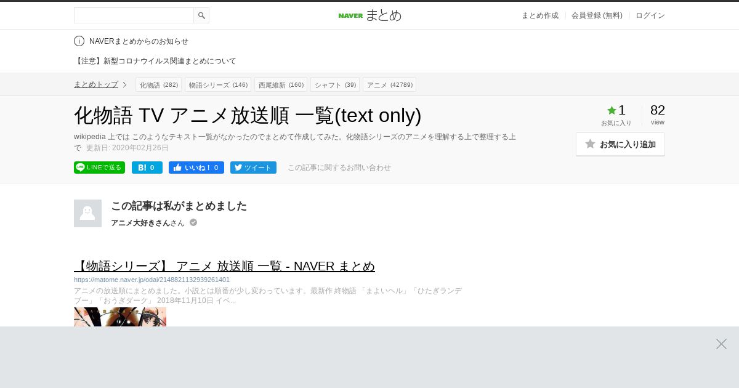Open matome.naver.jp/odai URL link
739x388 pixels.
click(151, 280)
